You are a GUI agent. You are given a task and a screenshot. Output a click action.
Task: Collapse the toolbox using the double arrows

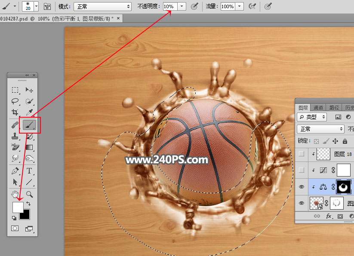click(x=27, y=75)
